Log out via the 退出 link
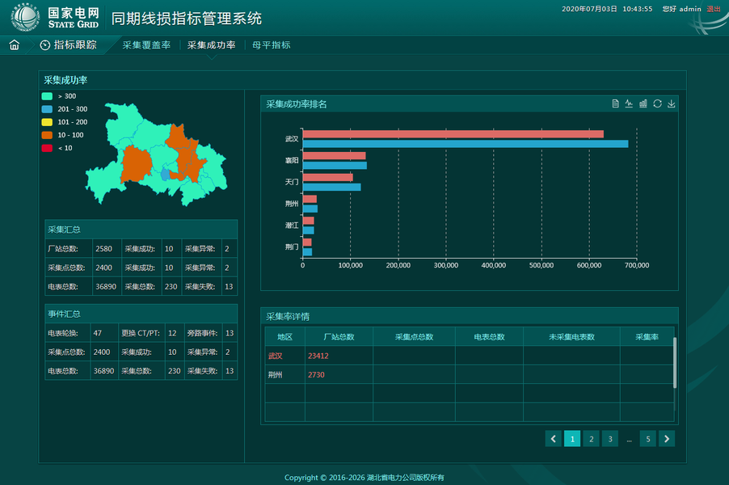Screen dimensions: 729x485 pyautogui.click(x=714, y=9)
